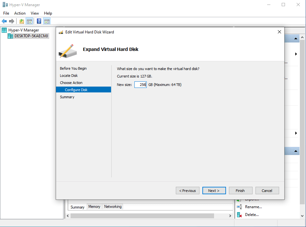The width and height of the screenshot is (306, 227).
Task: Click the Hyper-V Manager title bar icon
Action: click(5, 5)
